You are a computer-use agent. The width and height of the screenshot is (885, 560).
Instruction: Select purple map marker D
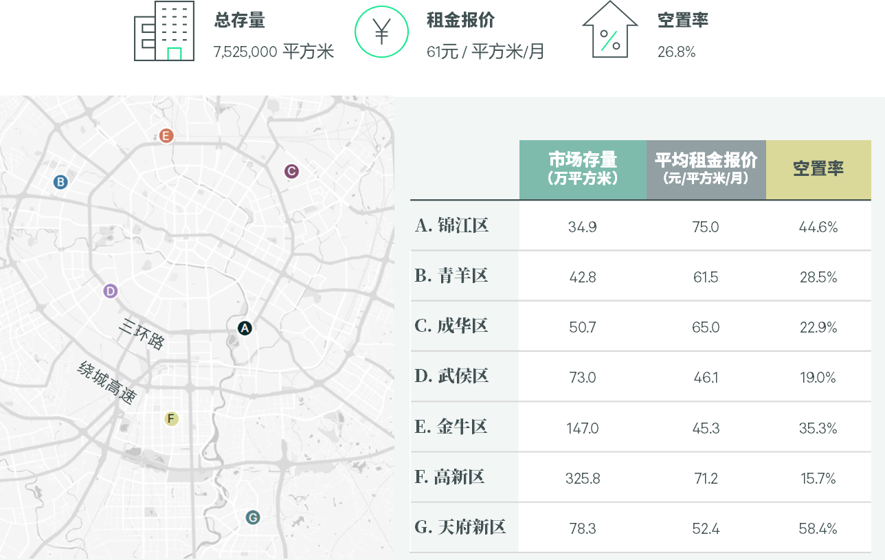pos(110,291)
